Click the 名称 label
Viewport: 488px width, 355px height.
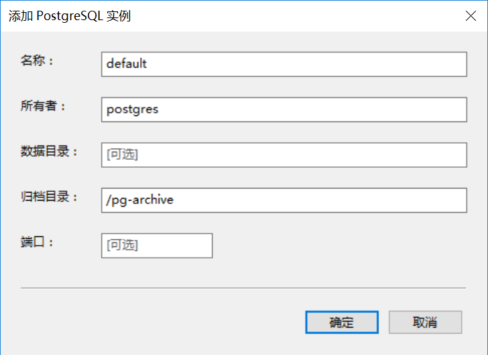coord(38,60)
